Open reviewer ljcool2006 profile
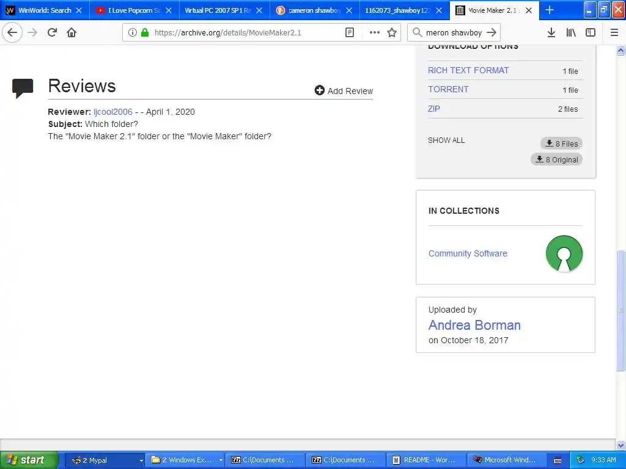This screenshot has width=626, height=469. 113,112
